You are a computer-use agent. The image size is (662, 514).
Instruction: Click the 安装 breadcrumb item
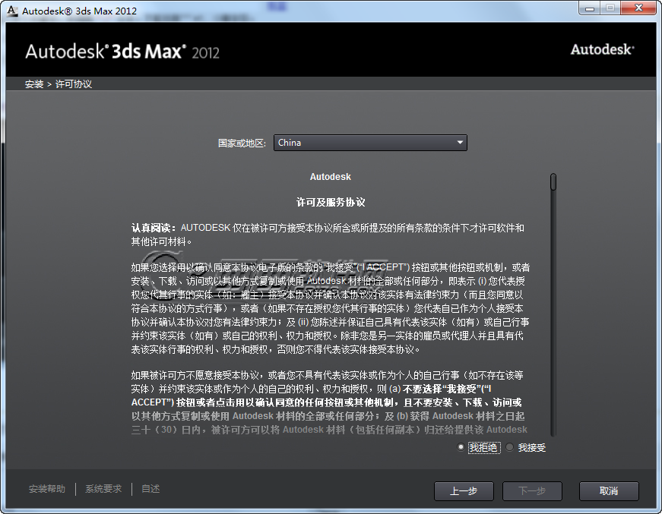tap(34, 84)
